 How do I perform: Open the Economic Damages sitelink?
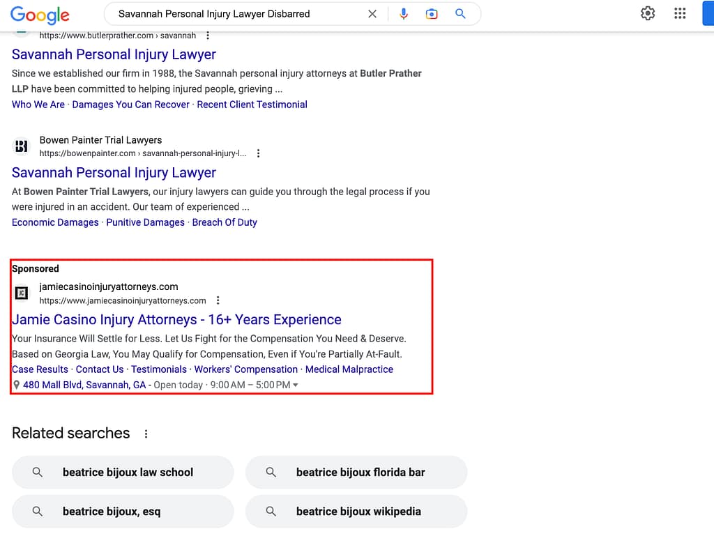tap(55, 222)
